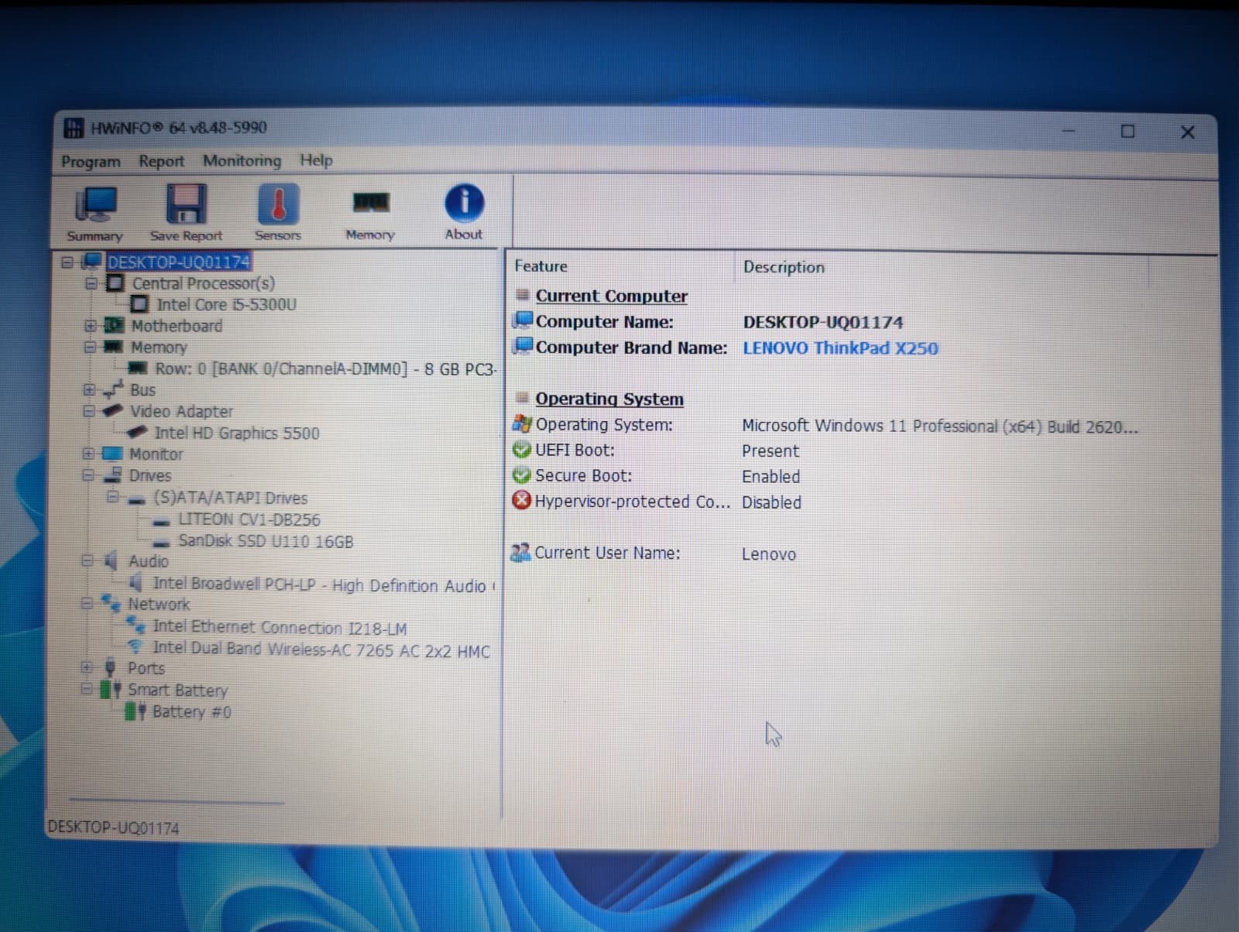
Task: Open the Program menu
Action: (x=91, y=162)
